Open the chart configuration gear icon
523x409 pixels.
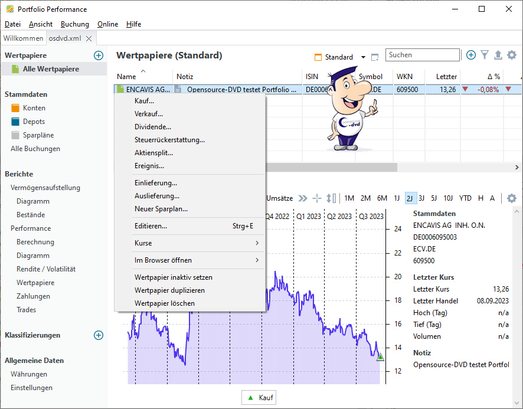click(512, 198)
